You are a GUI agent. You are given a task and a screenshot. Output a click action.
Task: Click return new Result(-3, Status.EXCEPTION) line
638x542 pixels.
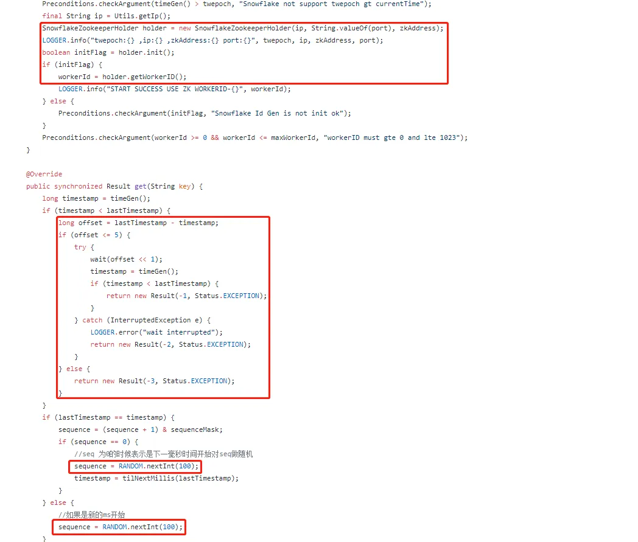click(154, 381)
